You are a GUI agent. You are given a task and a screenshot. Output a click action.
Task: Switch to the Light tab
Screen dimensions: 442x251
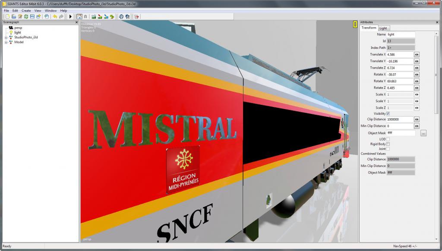coord(383,28)
